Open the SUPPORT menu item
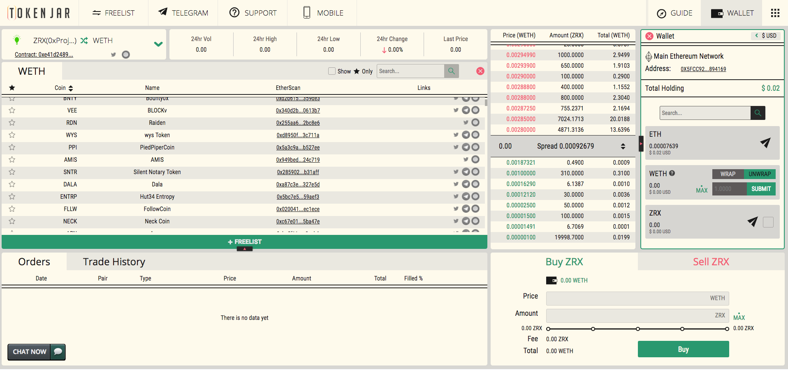Image resolution: width=788 pixels, height=370 pixels. (253, 13)
